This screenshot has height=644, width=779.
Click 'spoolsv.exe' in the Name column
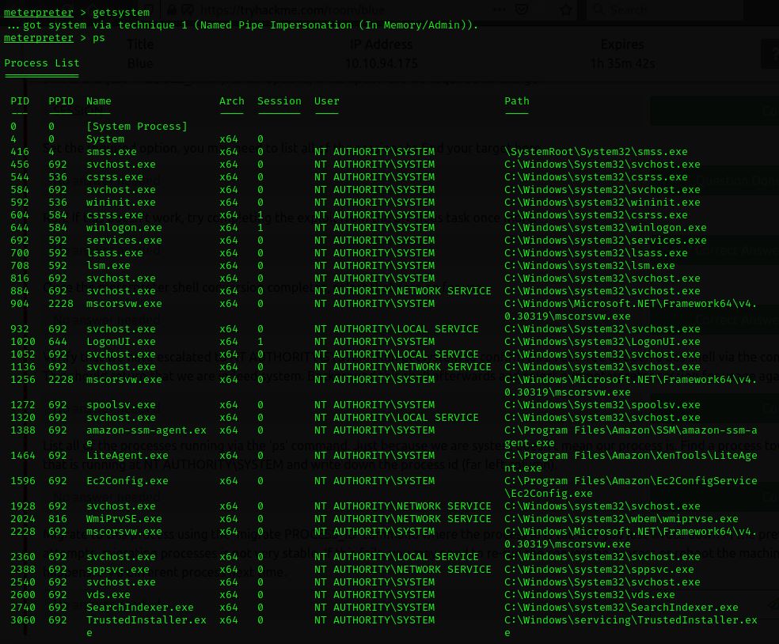(x=120, y=404)
